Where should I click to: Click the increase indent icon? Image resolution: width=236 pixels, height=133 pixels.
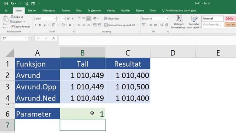tap(100, 25)
